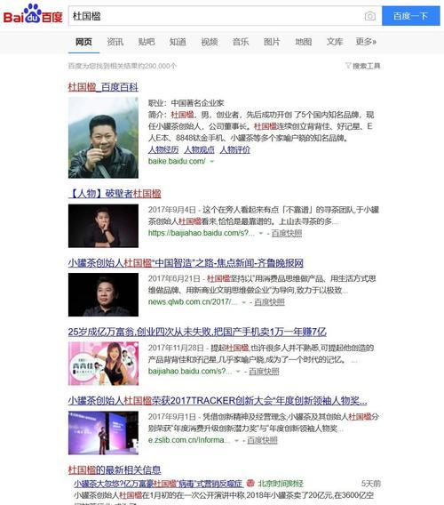Open 【人物】破壁者杜国楹 result
Viewport: 444px width, 505px height.
pyautogui.click(x=115, y=194)
